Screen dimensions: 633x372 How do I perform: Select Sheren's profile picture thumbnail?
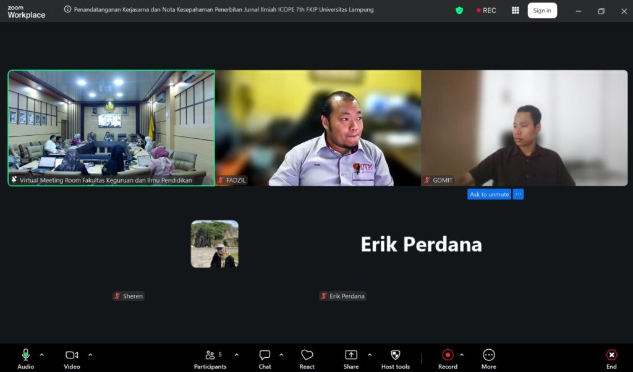point(215,244)
